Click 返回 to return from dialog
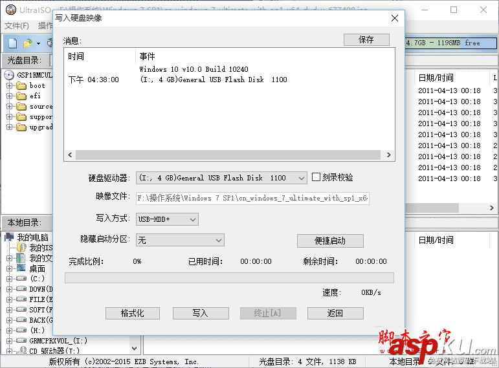The image size is (499, 368). point(335,313)
